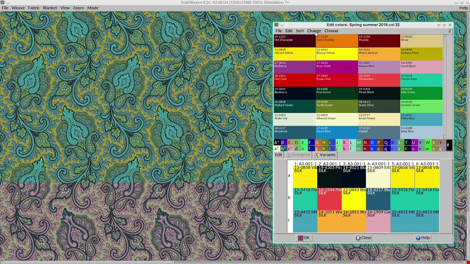
Task: Select the Blueberry 19-4021 palette swatch
Action: (x=294, y=93)
